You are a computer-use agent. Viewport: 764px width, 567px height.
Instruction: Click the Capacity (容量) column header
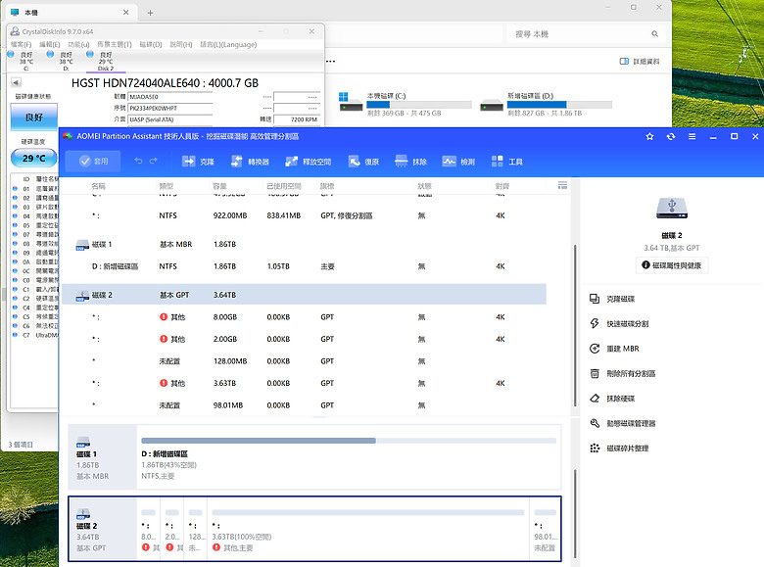tap(219, 186)
